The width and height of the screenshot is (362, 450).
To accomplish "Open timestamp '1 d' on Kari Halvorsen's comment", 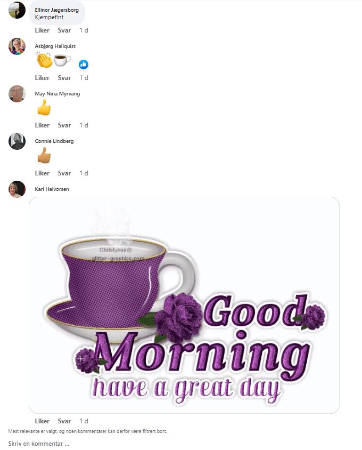I will click(84, 421).
